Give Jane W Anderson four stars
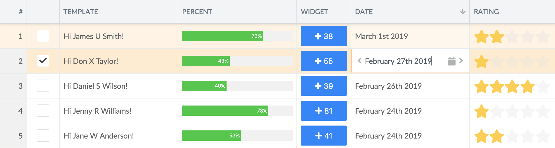This screenshot has width=555, height=148. (528, 136)
